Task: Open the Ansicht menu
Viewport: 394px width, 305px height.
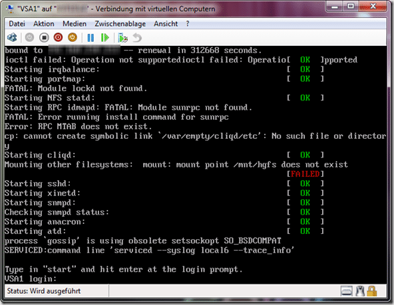Action: point(166,24)
